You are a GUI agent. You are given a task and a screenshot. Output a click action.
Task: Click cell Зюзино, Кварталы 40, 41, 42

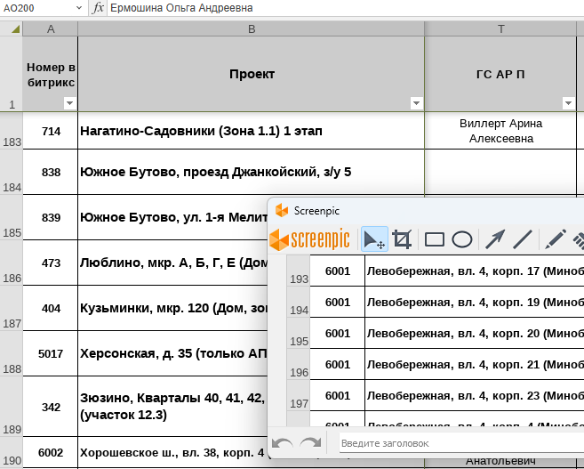click(x=172, y=407)
